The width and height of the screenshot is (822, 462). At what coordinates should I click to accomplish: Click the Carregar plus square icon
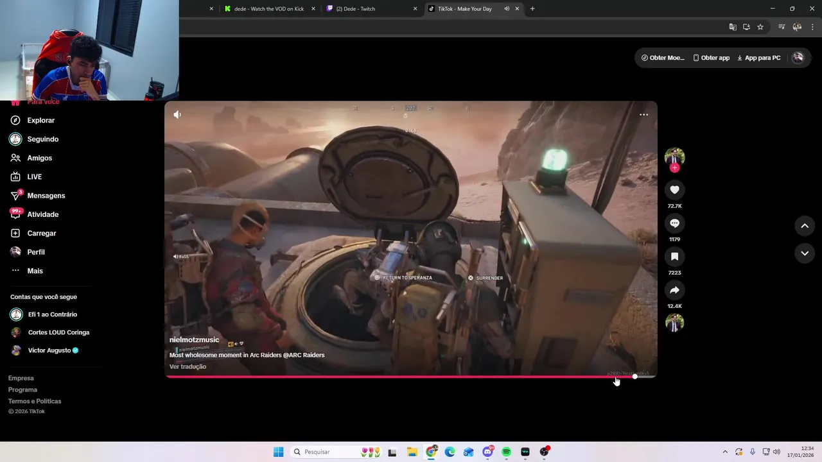point(15,233)
